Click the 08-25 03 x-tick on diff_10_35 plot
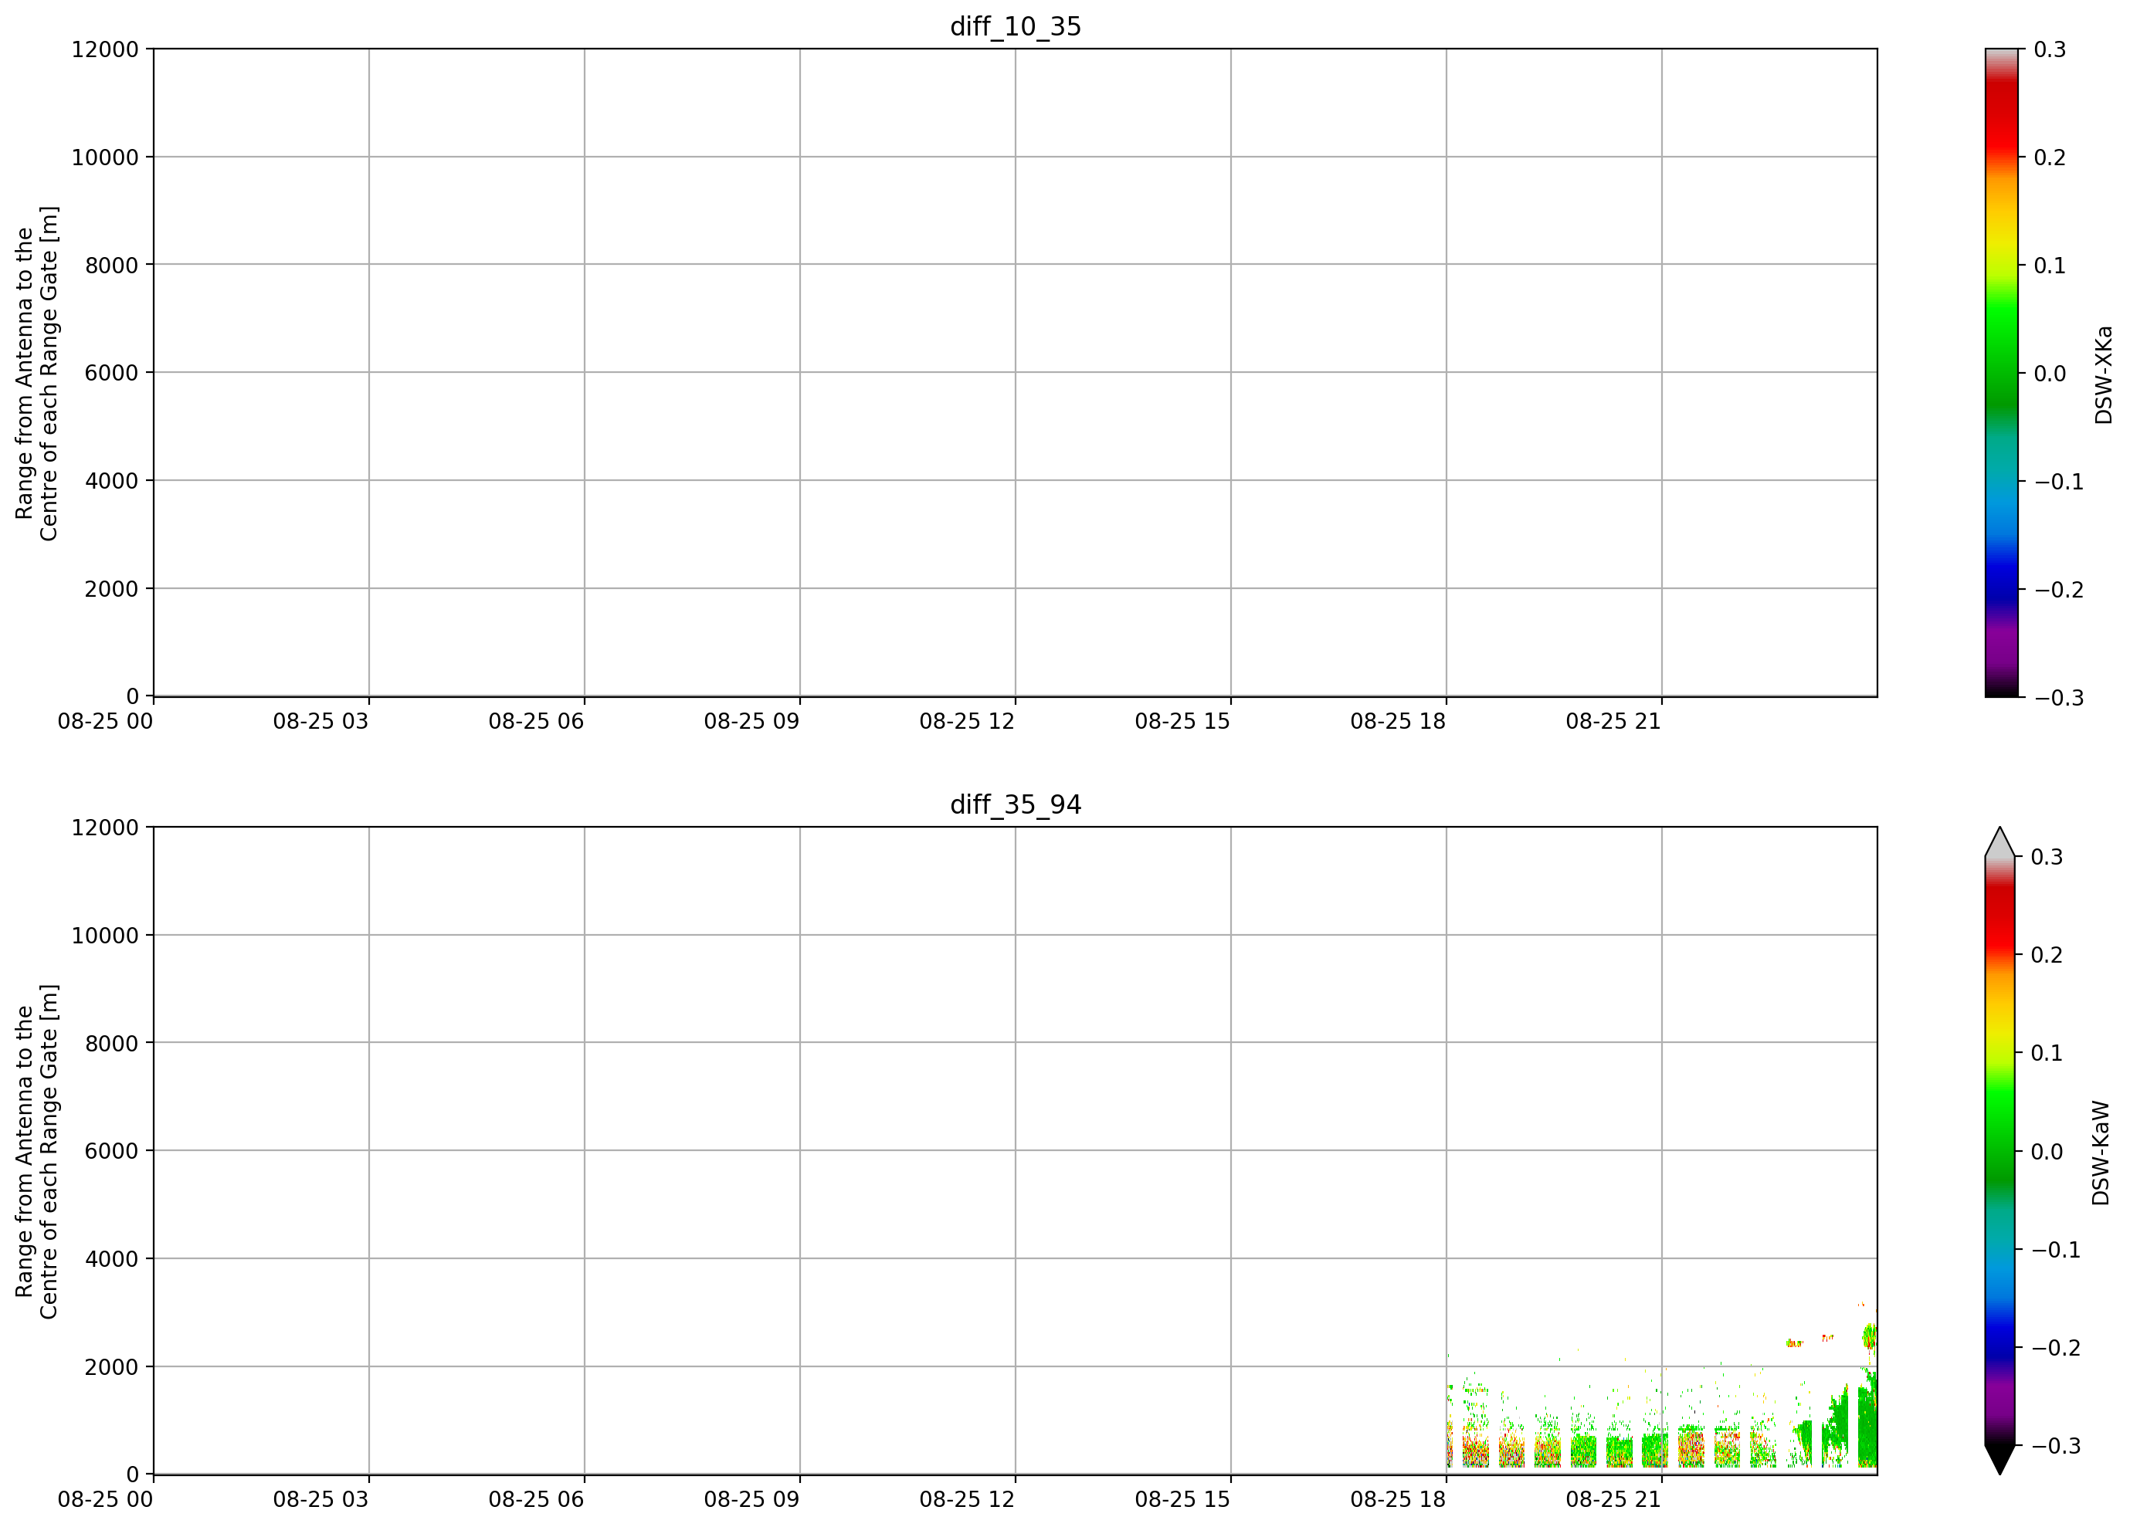The image size is (2130, 1527). (321, 722)
